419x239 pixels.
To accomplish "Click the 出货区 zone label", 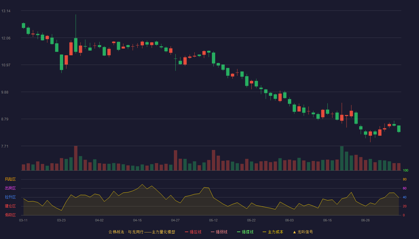I will (10, 188).
